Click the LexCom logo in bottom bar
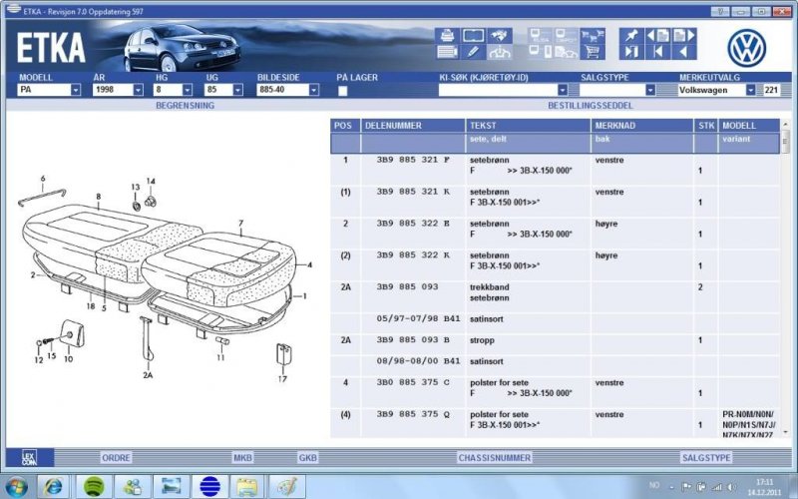 click(30, 458)
